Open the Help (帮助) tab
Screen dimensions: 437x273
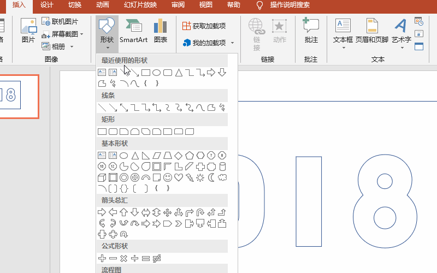[x=234, y=5]
